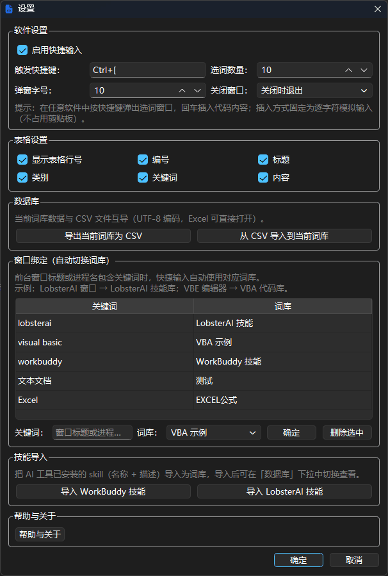Click the 触发快捷键 input field
The height and width of the screenshot is (576, 388).
pyautogui.click(x=147, y=70)
